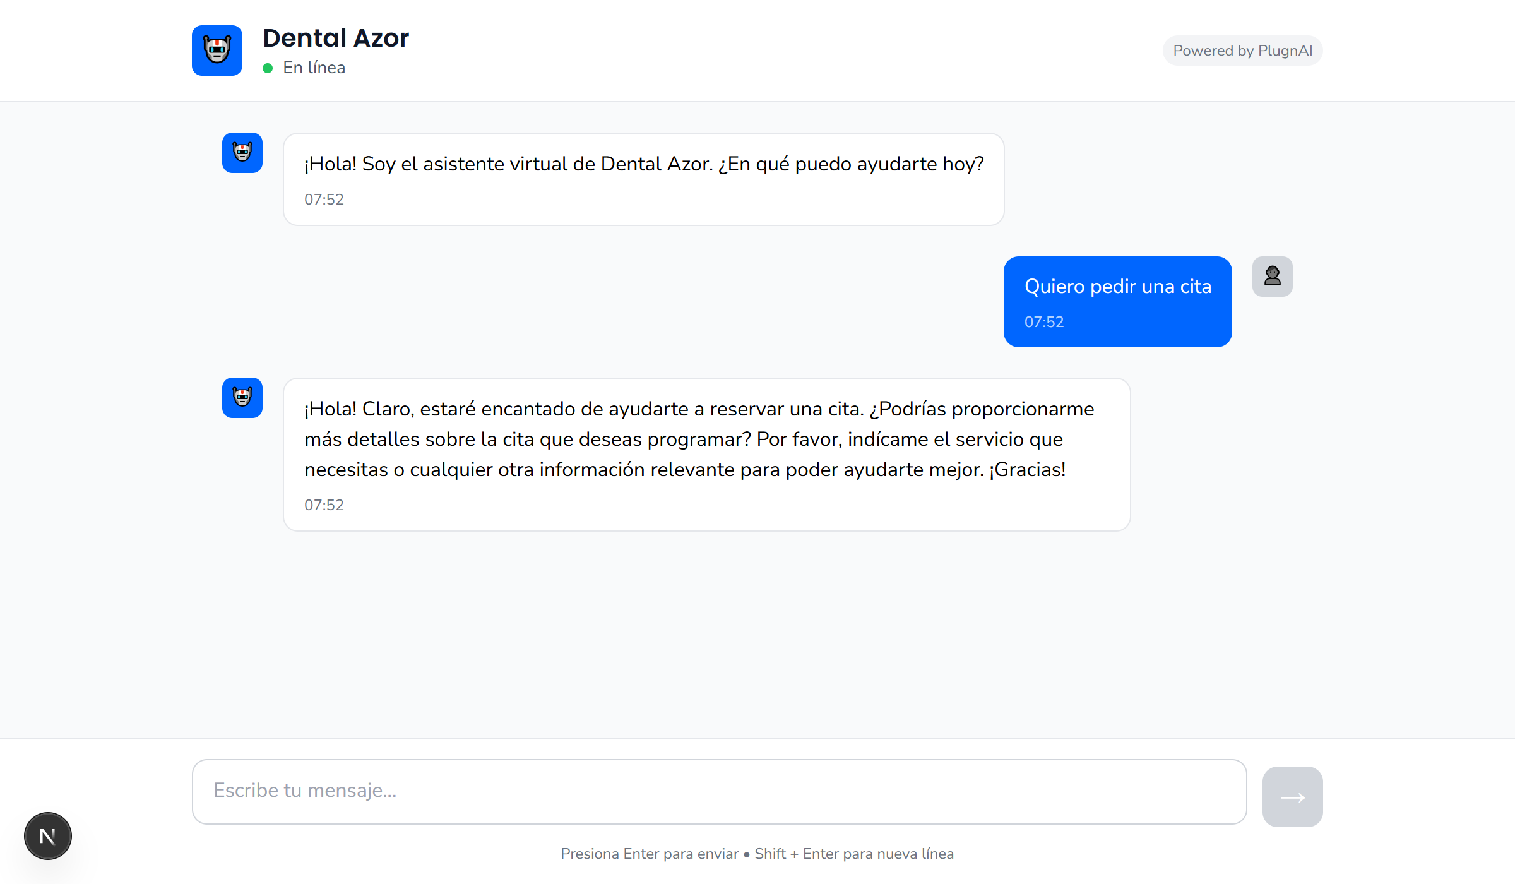Click the greeting message bubble from the assistant
Image resolution: width=1515 pixels, height=884 pixels.
click(643, 179)
